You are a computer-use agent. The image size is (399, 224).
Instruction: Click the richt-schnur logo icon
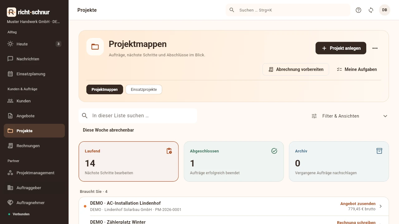12,12
